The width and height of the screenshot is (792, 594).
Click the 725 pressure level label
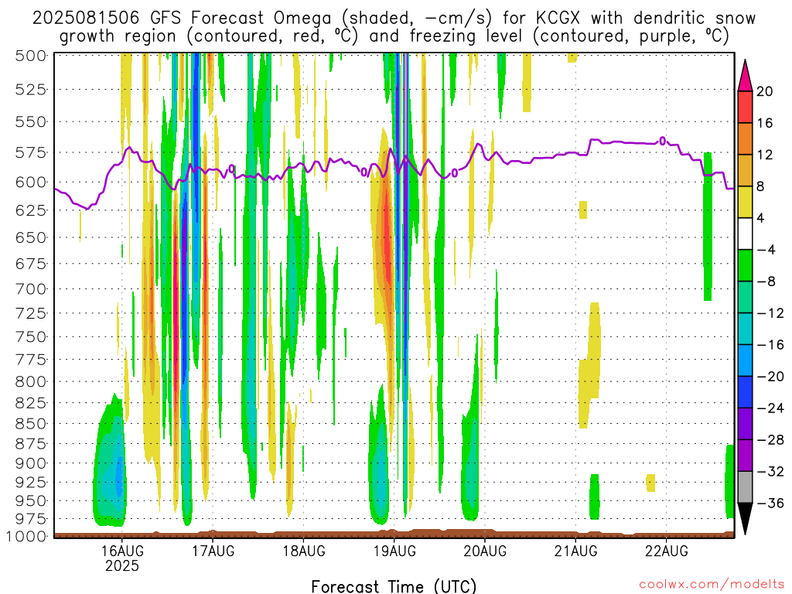click(x=31, y=313)
